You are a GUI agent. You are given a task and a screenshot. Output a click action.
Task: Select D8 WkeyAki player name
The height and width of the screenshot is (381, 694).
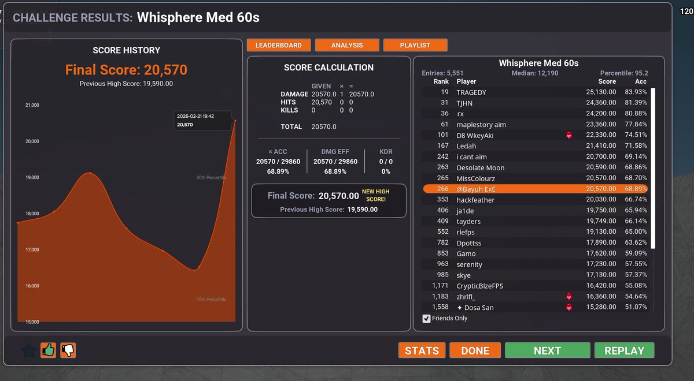(x=475, y=135)
